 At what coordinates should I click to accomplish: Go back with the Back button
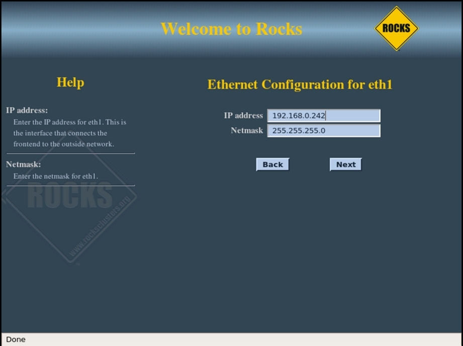click(x=272, y=164)
